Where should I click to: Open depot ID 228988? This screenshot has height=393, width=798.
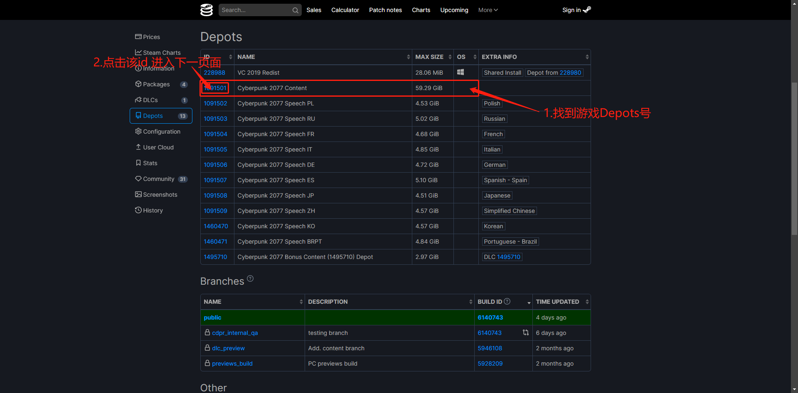click(214, 73)
